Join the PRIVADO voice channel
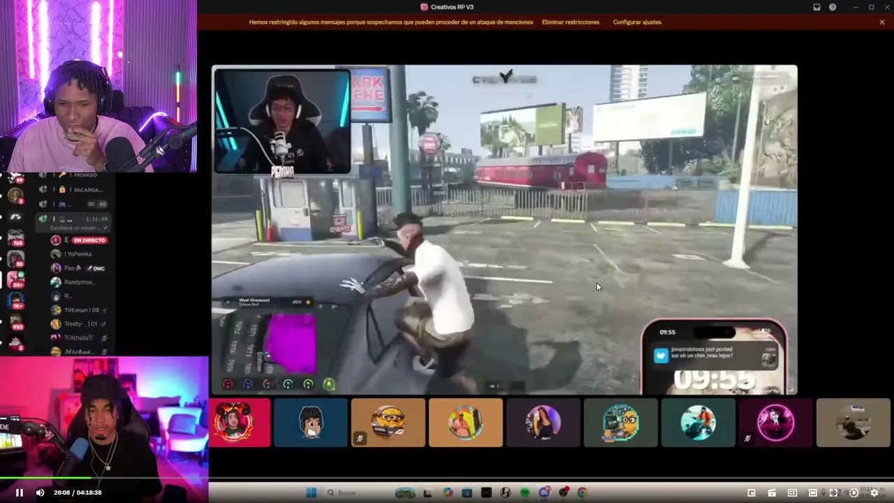Screen dimensions: 894x503 [73, 175]
